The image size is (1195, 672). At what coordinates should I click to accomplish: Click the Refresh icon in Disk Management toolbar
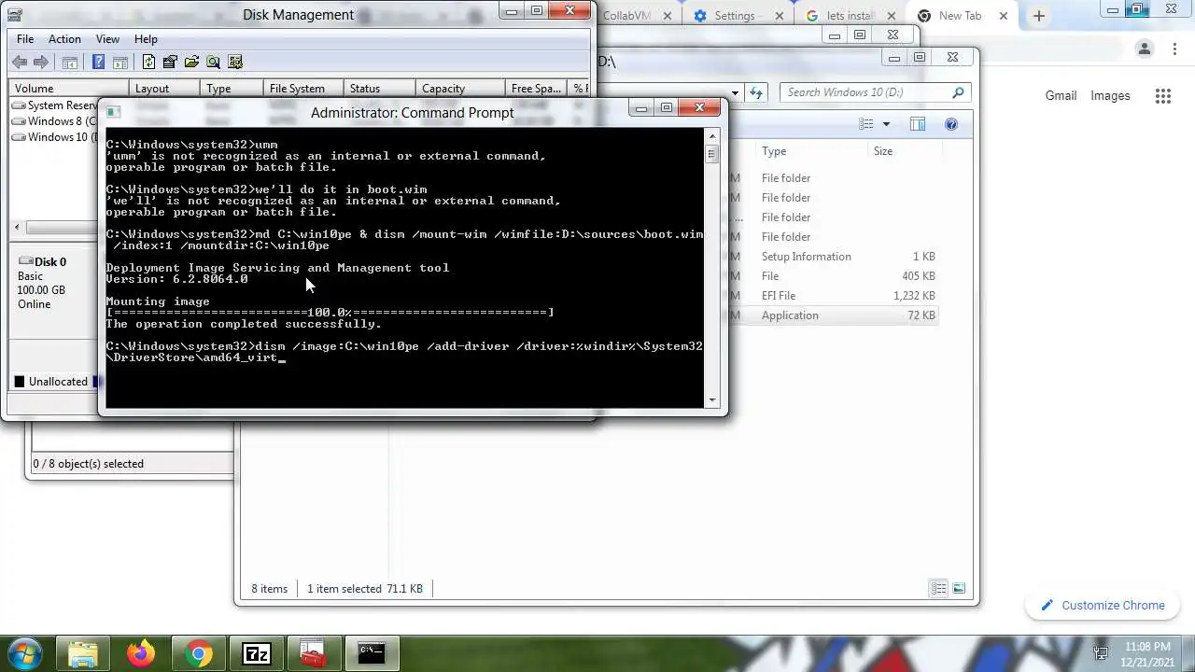coord(148,63)
